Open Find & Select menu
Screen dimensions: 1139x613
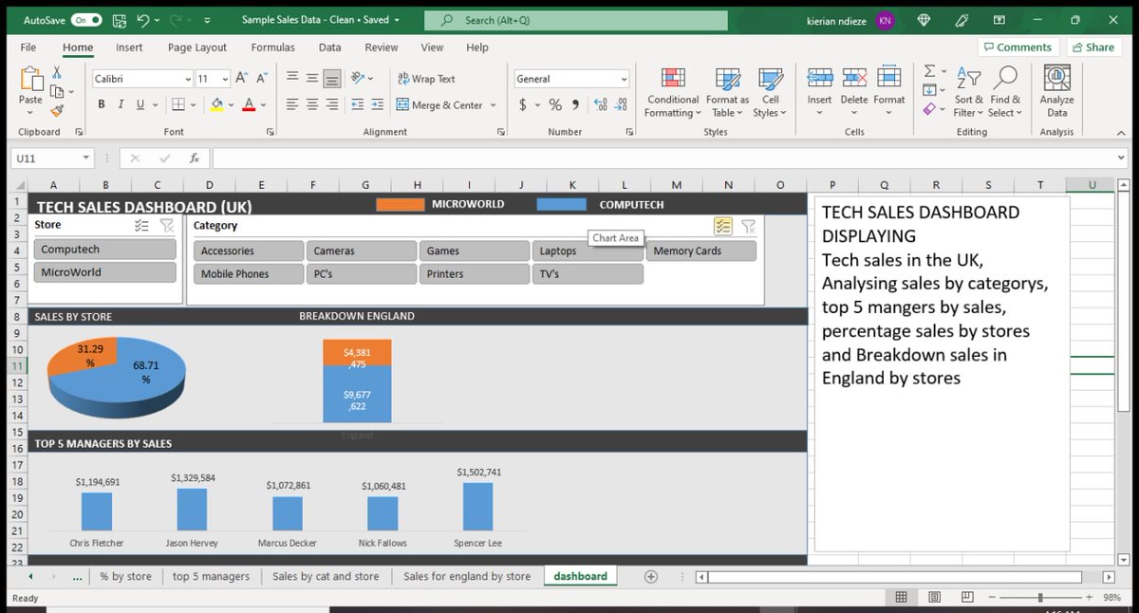1005,92
